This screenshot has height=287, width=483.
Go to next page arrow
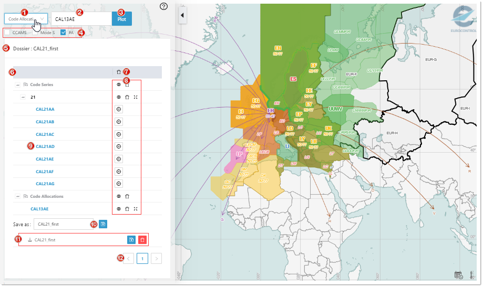(157, 259)
